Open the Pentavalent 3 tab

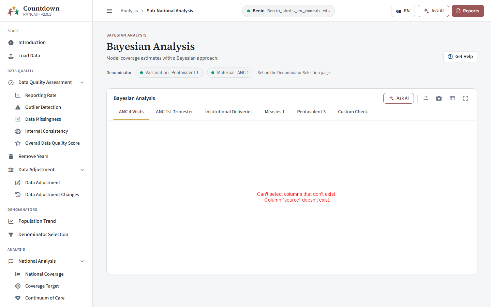311,112
